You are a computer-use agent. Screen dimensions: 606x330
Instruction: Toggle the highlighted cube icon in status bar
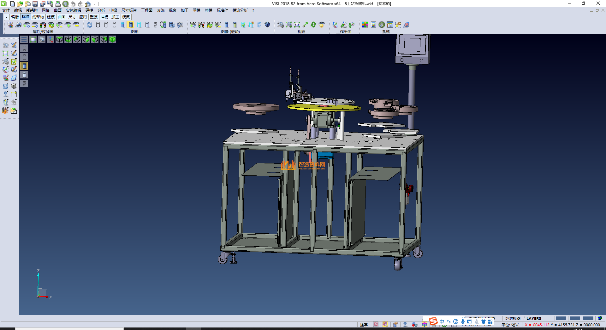click(425, 325)
